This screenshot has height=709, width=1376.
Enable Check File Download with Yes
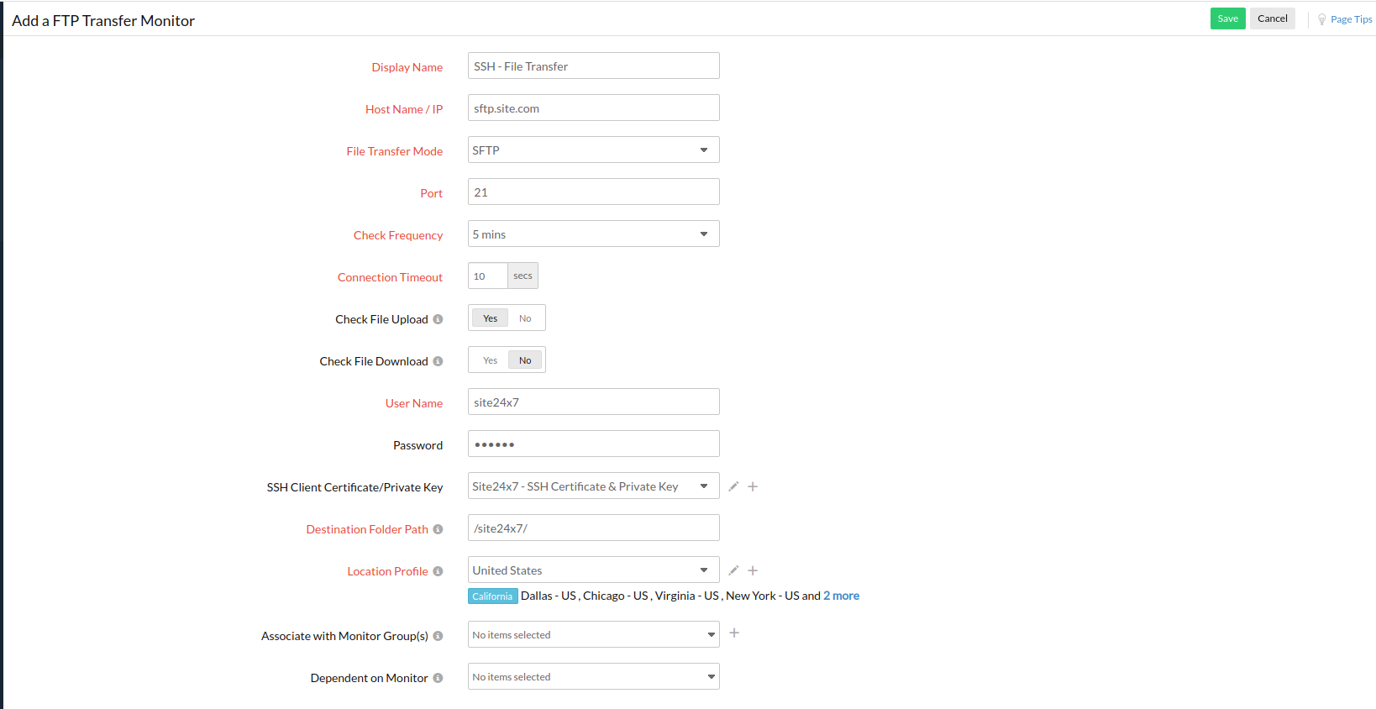tap(490, 360)
